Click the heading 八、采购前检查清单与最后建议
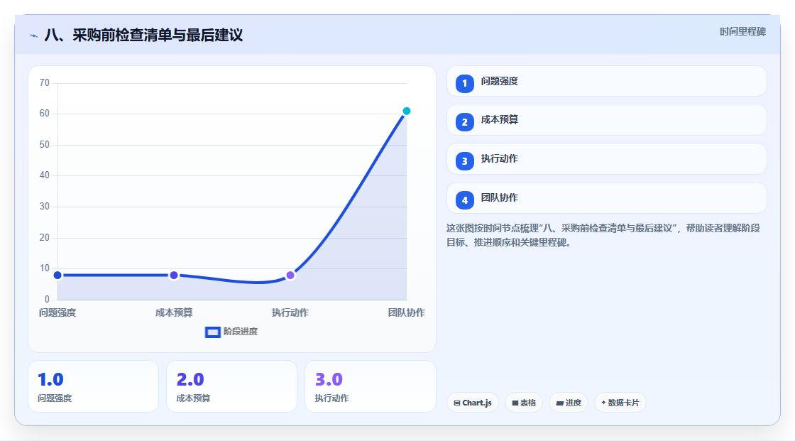The width and height of the screenshot is (795, 441). click(x=143, y=36)
